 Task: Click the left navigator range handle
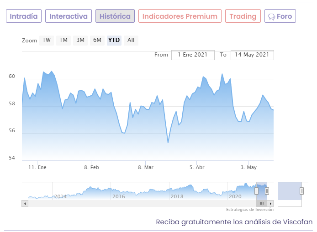(256, 191)
